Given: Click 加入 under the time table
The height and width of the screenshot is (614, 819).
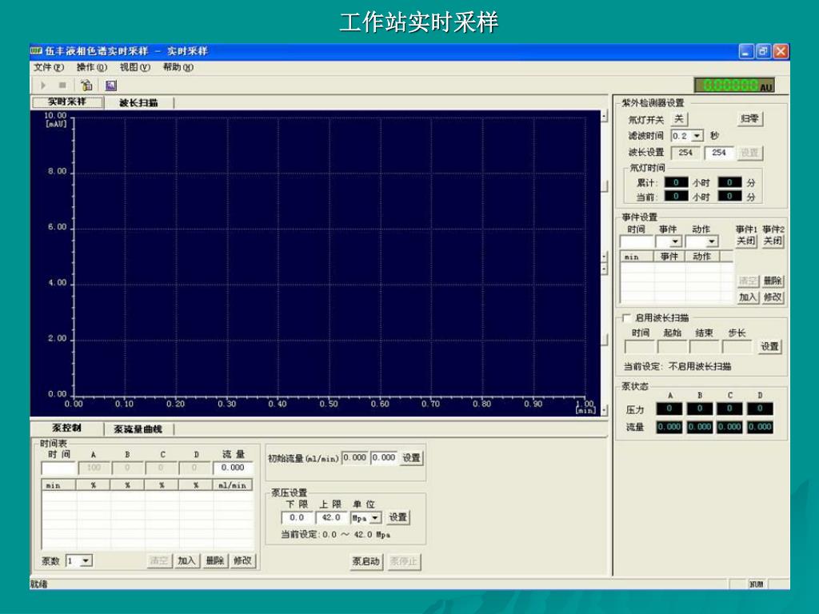Looking at the screenshot, I should tap(186, 560).
